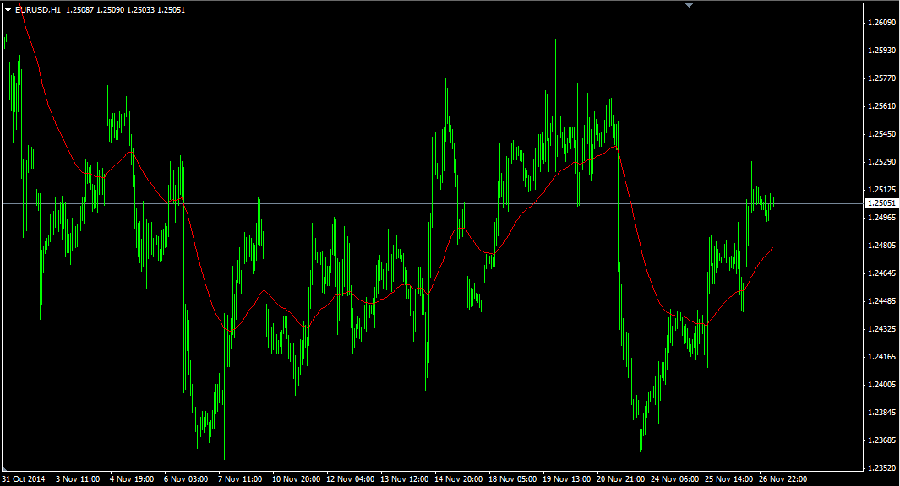Click the 10 Nov 20:00 time label
This screenshot has width=900, height=486.
296,478
